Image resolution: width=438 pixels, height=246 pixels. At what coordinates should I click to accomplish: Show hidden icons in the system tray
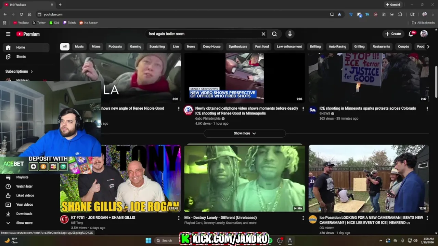coord(381,241)
